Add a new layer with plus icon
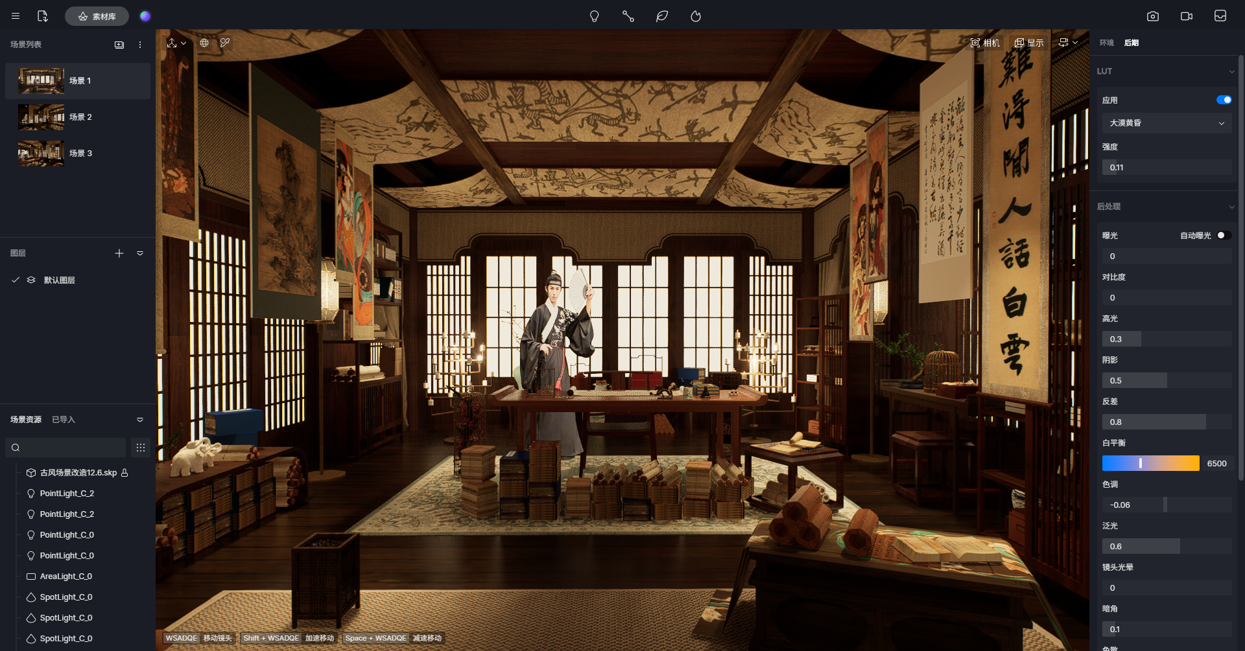Viewport: 1245px width, 651px height. point(119,253)
